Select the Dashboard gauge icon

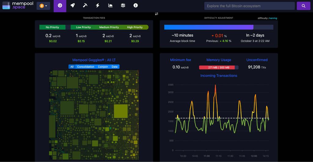(x=60, y=5)
